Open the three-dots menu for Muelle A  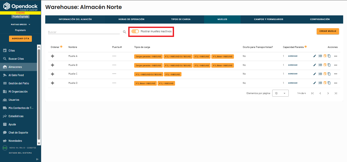point(336,56)
